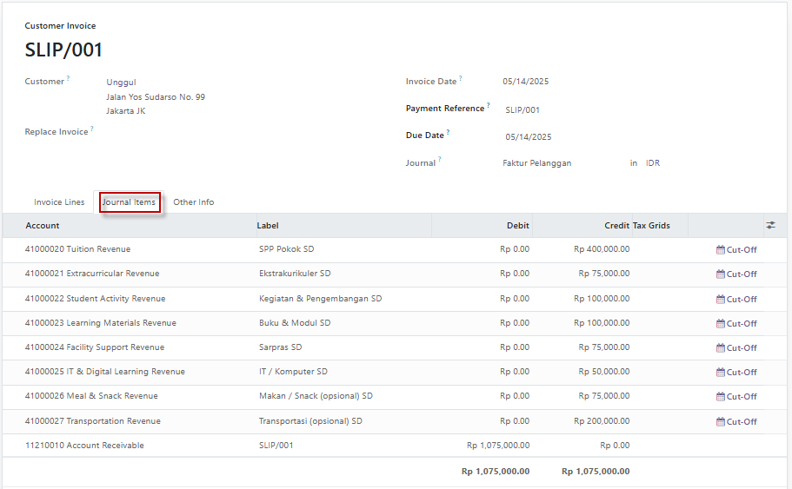This screenshot has height=489, width=792.
Task: Click the label IT / Komputer SD
Action: pyautogui.click(x=293, y=371)
